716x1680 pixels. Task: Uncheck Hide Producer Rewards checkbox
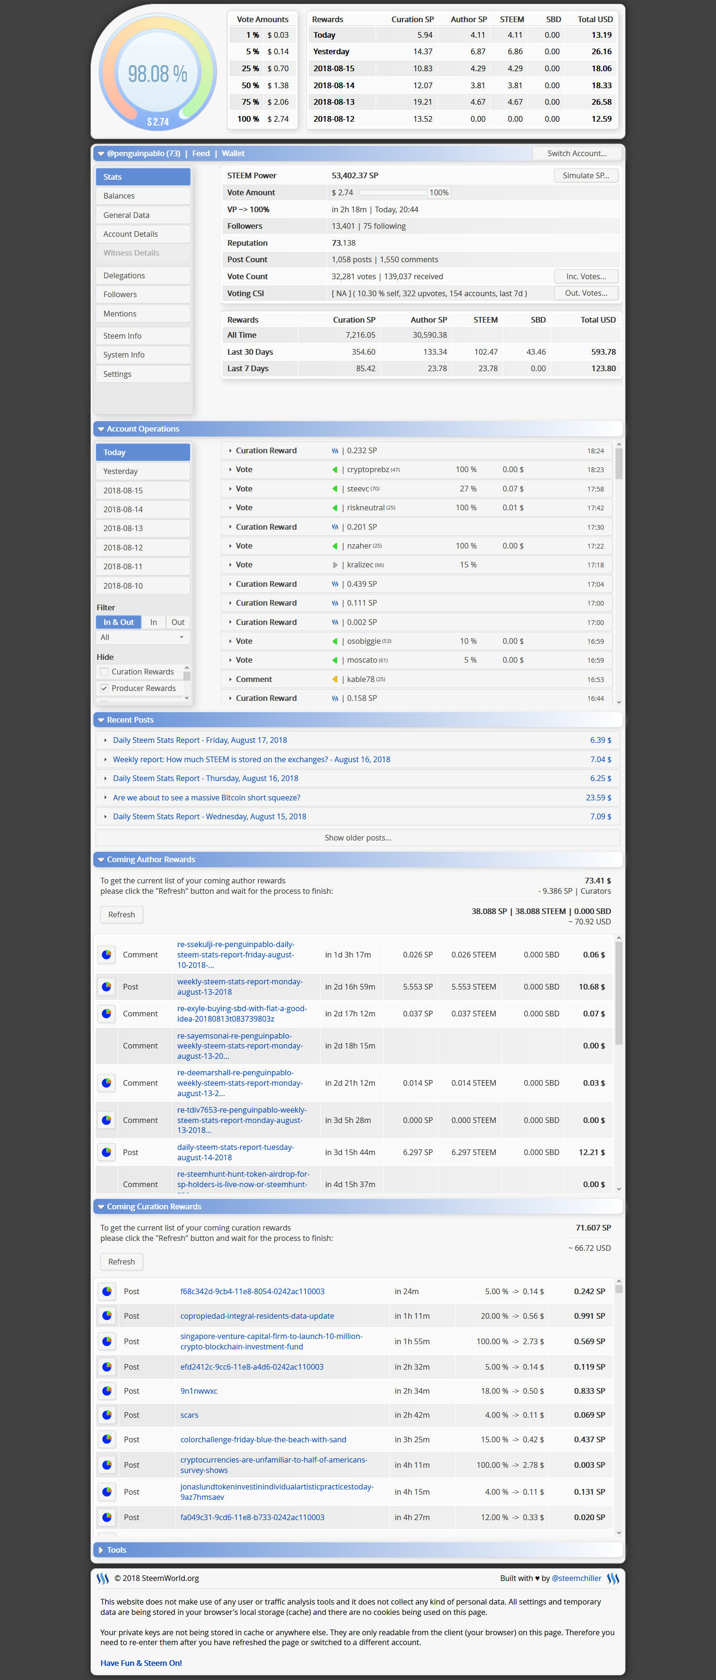[104, 688]
